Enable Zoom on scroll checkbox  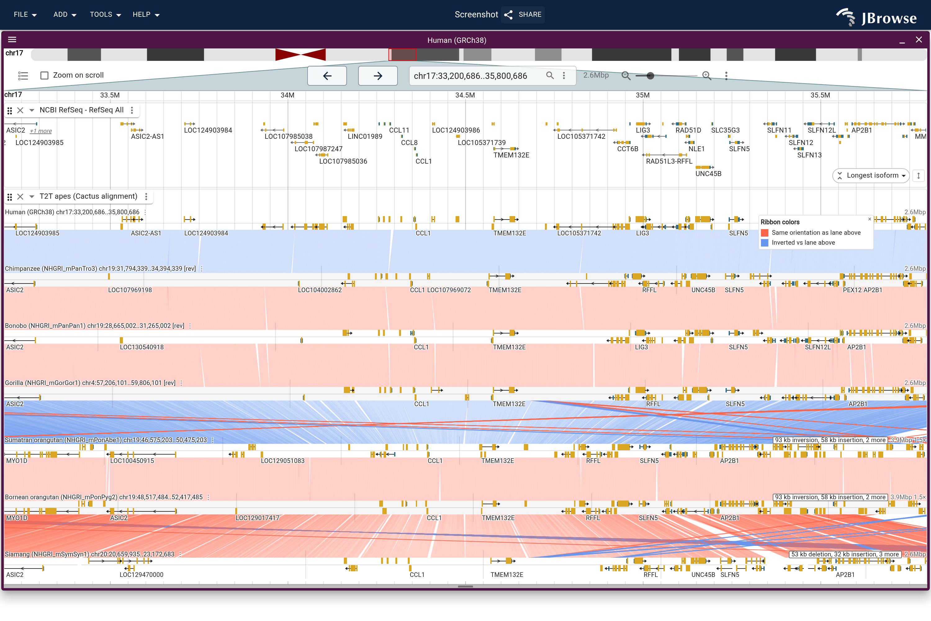pos(44,75)
